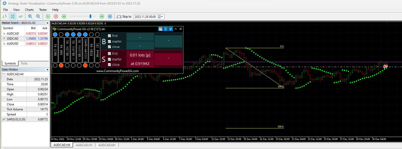This screenshot has height=149, width=402.
Task: Close the Market Watch panel
Action: [x=47, y=23]
